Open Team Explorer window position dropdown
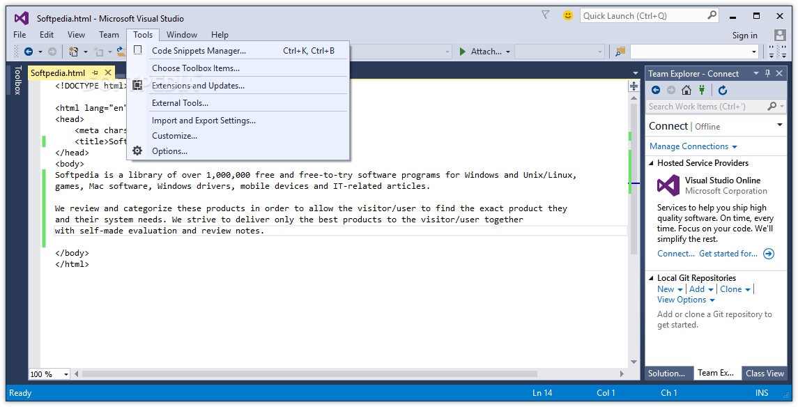 click(755, 73)
